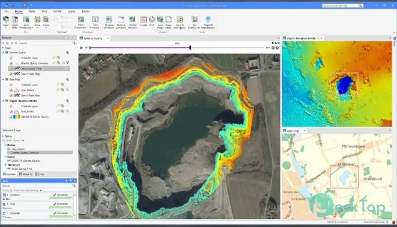Select the Granite_Quarry_Contours table
The width and height of the screenshot is (397, 227).
pos(27,153)
